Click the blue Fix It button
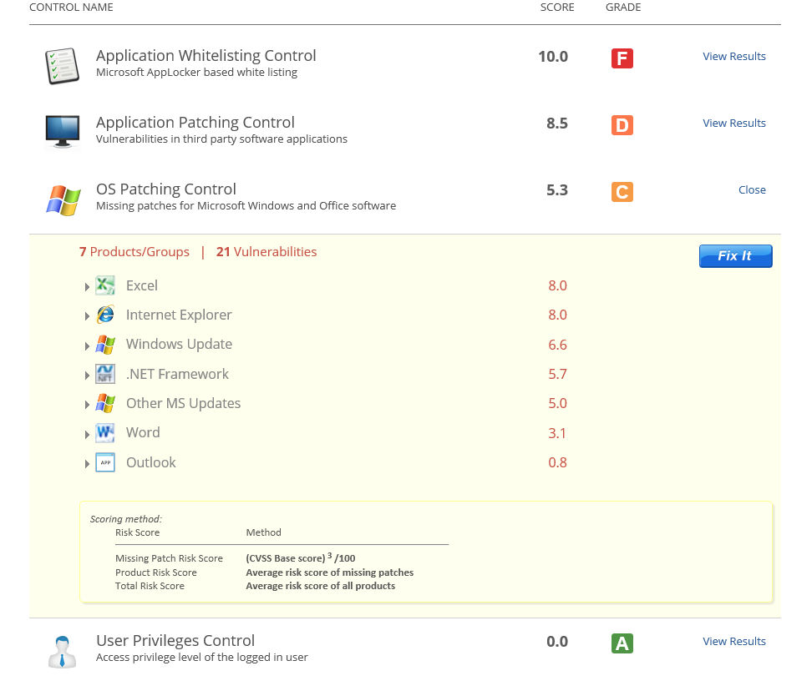 [x=735, y=255]
